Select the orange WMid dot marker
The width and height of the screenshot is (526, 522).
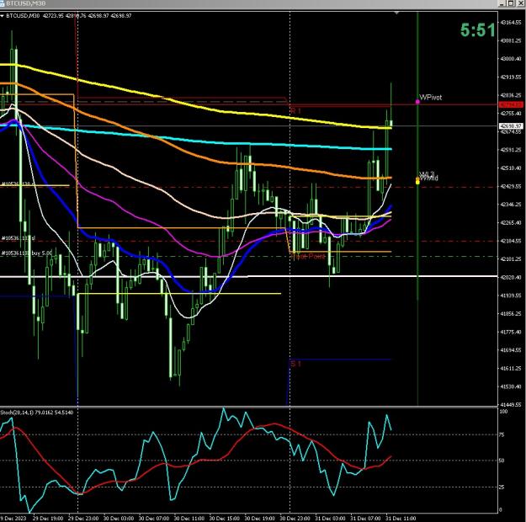tap(417, 181)
